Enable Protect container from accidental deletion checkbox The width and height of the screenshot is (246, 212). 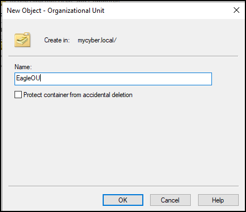pyautogui.click(x=18, y=95)
